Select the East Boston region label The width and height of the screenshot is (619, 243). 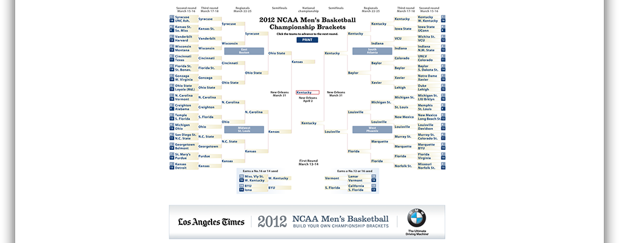tap(244, 51)
